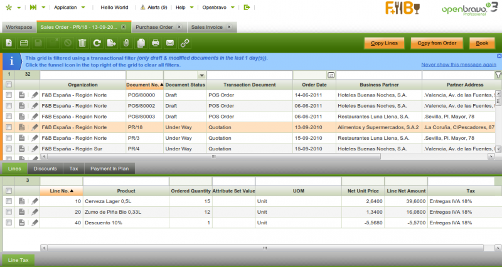Check the box for order POS/80003

9,117
